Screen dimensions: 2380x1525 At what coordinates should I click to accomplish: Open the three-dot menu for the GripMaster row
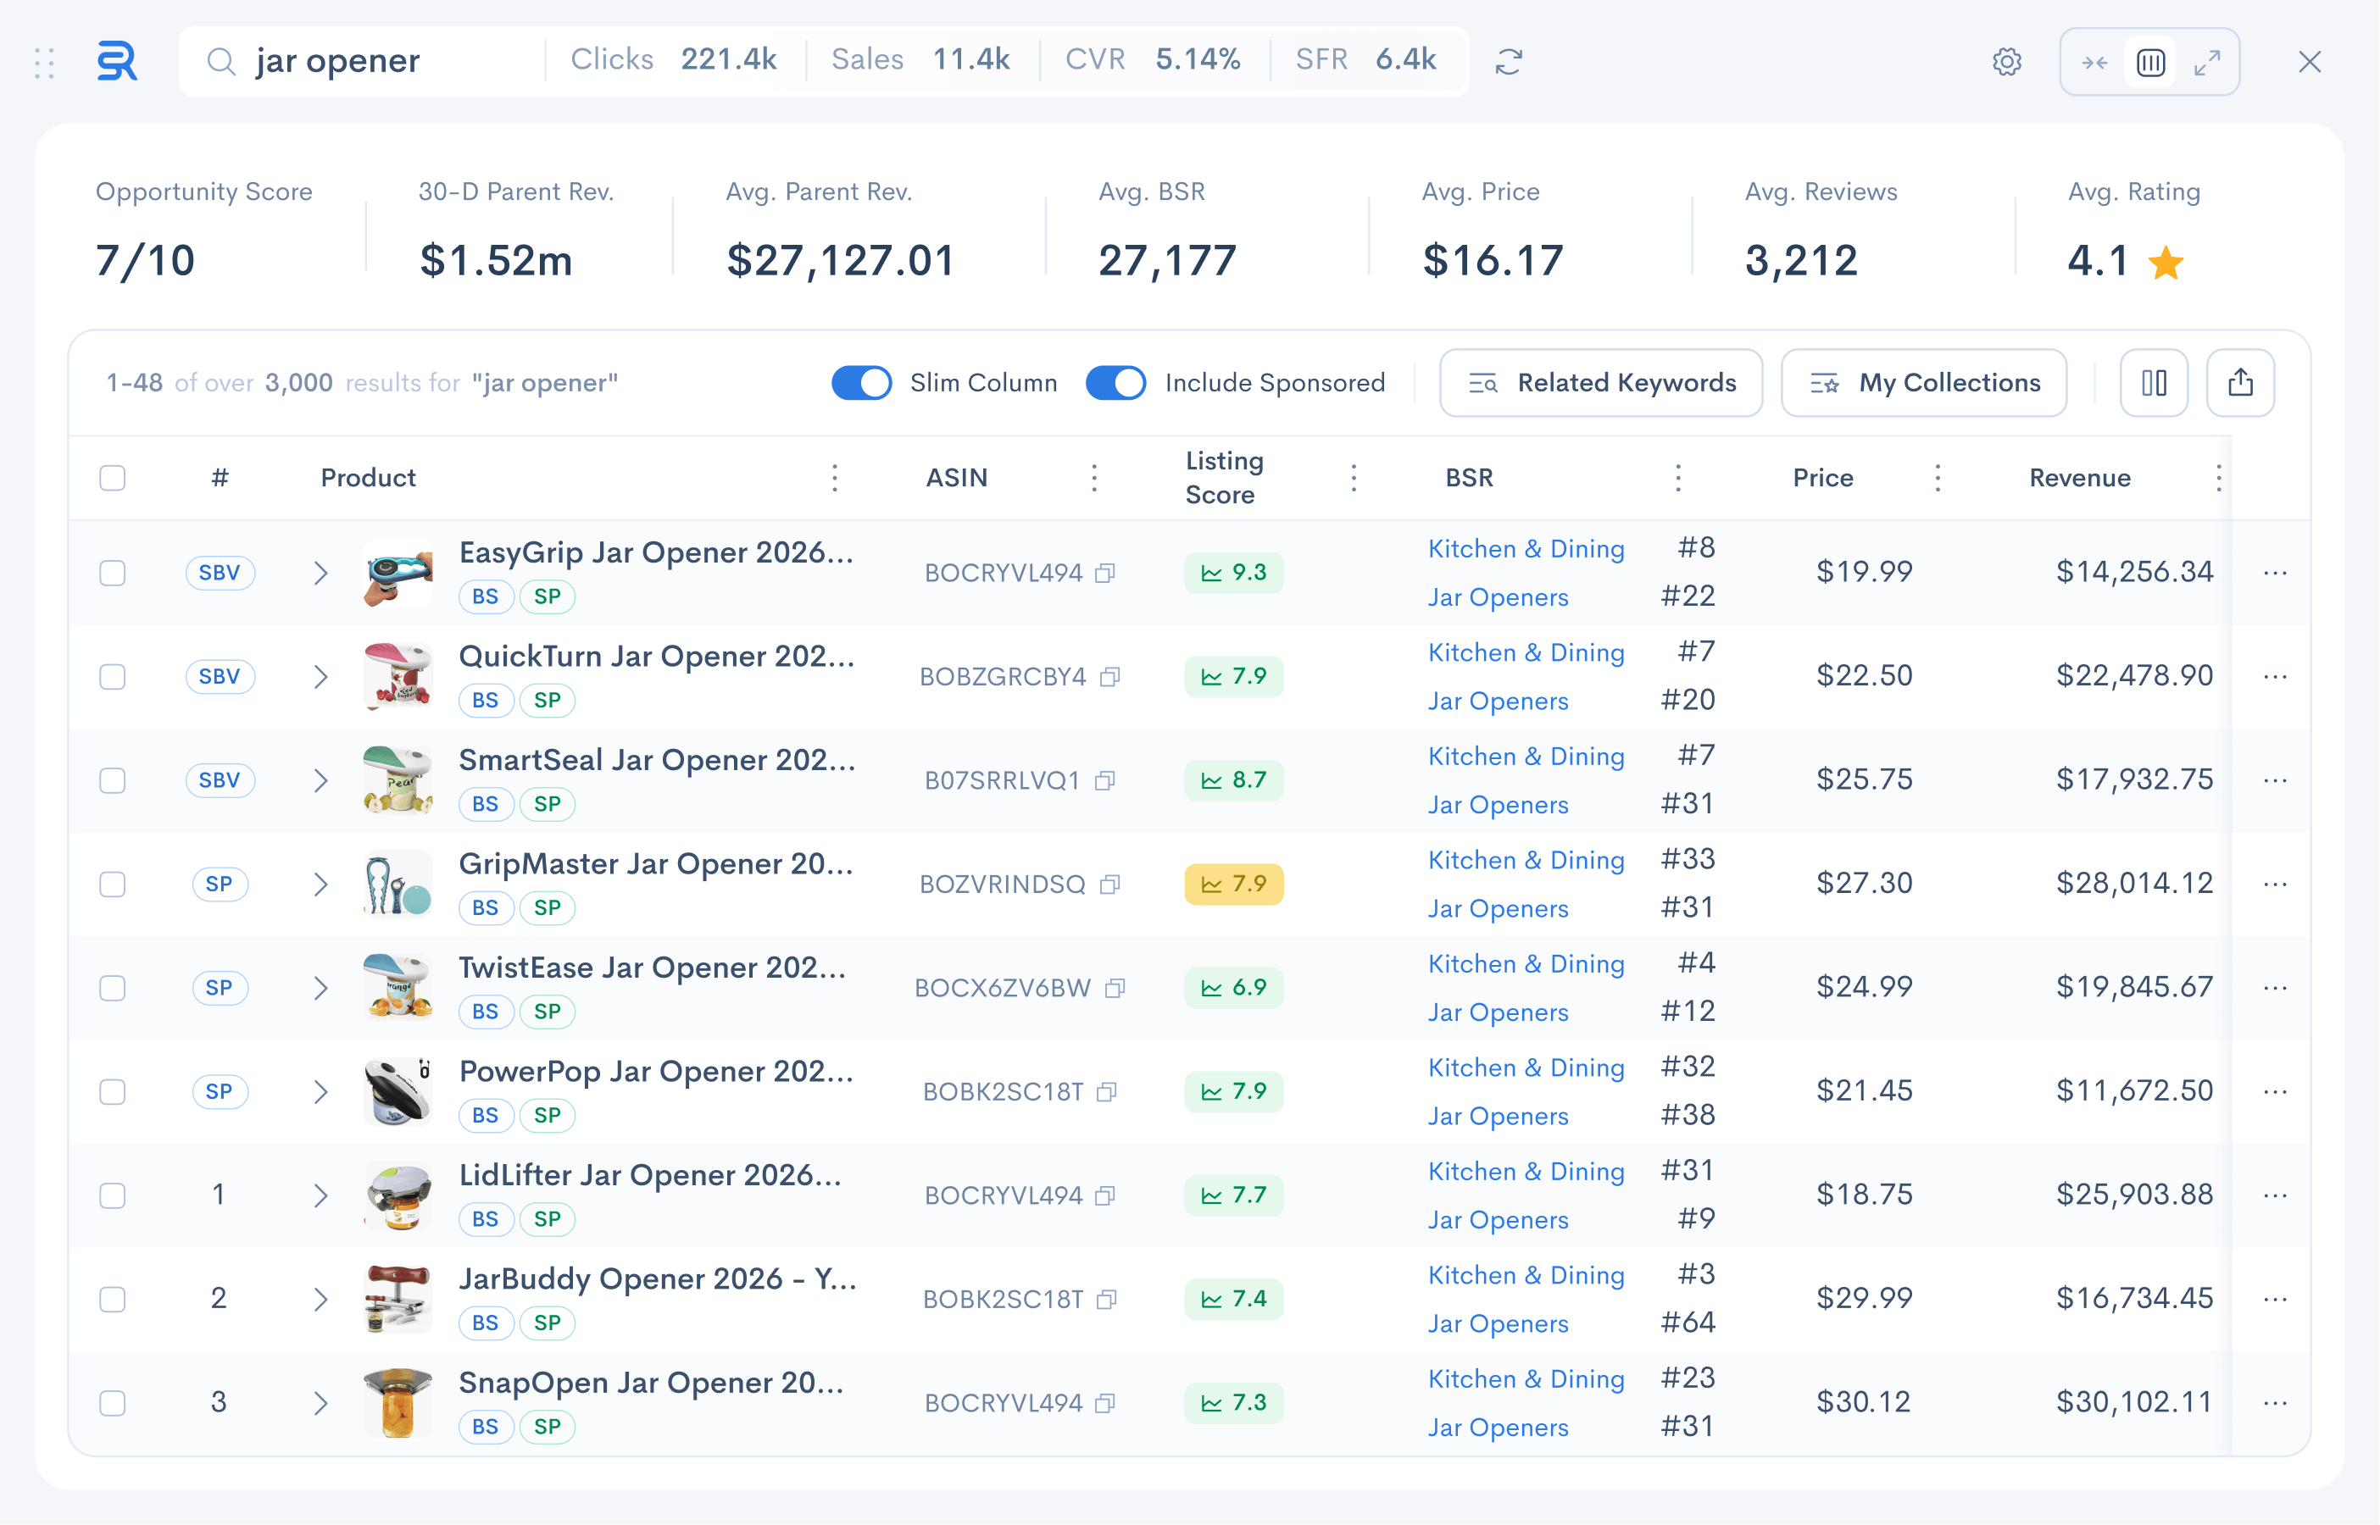coord(2275,884)
